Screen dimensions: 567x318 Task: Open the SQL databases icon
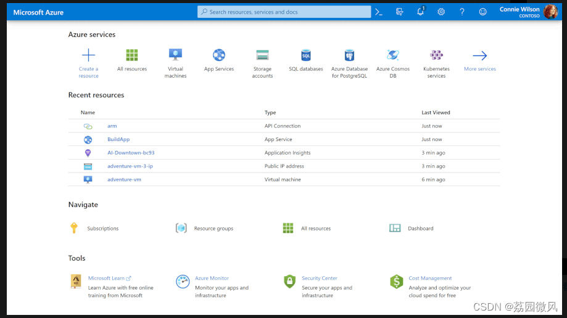point(306,55)
